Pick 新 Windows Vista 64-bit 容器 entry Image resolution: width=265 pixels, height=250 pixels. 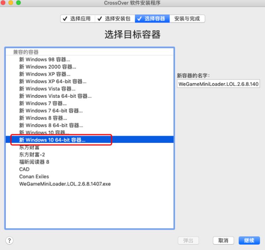[x=89, y=96]
